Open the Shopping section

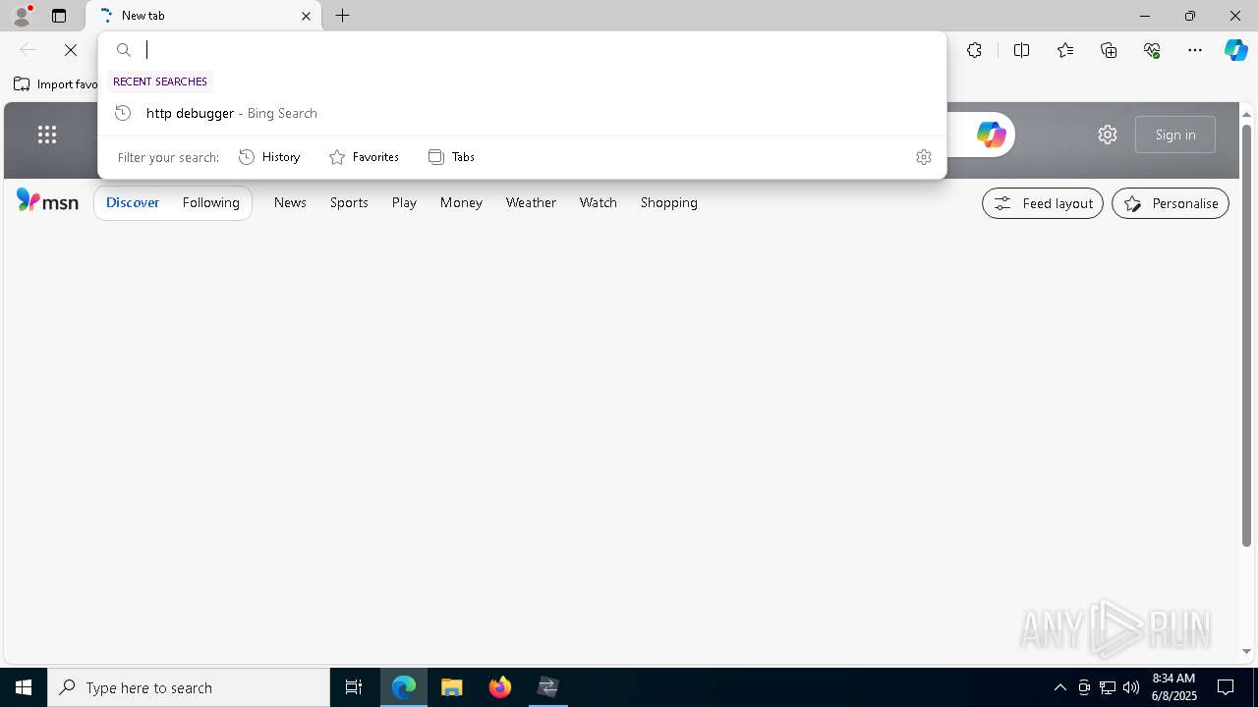click(x=669, y=202)
